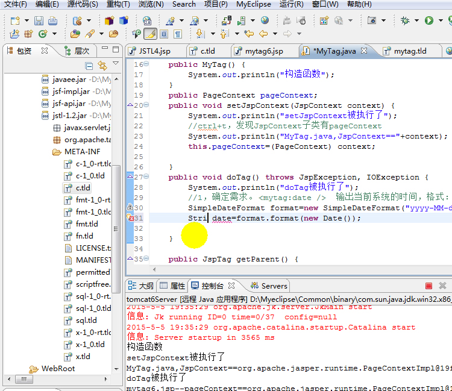Switch to 属性 properties tab
Screen dimensions: 452x391
[x=172, y=286]
